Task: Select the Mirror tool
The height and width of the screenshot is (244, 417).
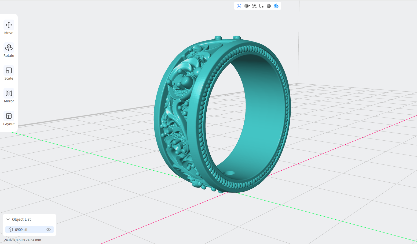Action: (9, 96)
